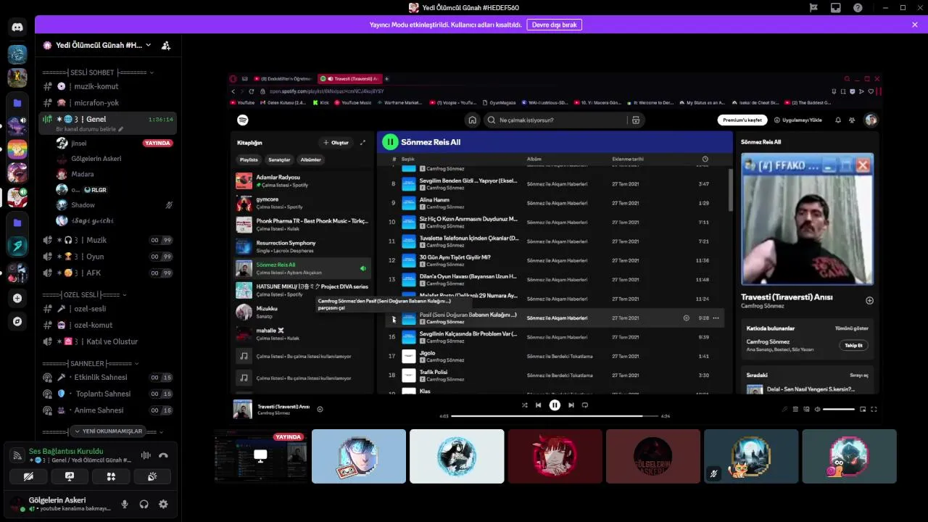The image size is (928, 522).
Task: Click Uygulamayı Yükle install link
Action: pyautogui.click(x=798, y=120)
